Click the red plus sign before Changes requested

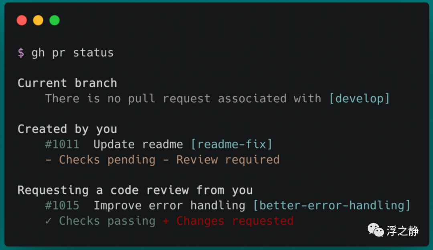166,221
